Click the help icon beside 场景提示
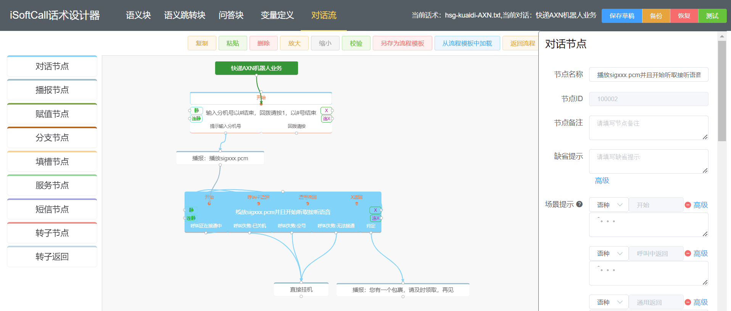731x311 pixels. (x=579, y=204)
